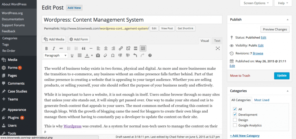
Task: Align text center
Action: pos(106,49)
